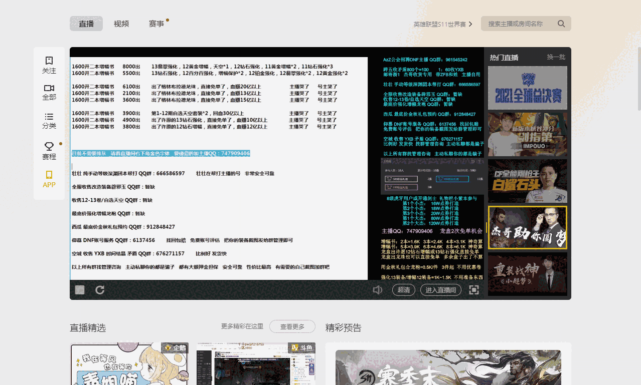641x385 pixels.
Task: Open the 杰哥助你圆梦 highlighted stream
Action: click(527, 228)
